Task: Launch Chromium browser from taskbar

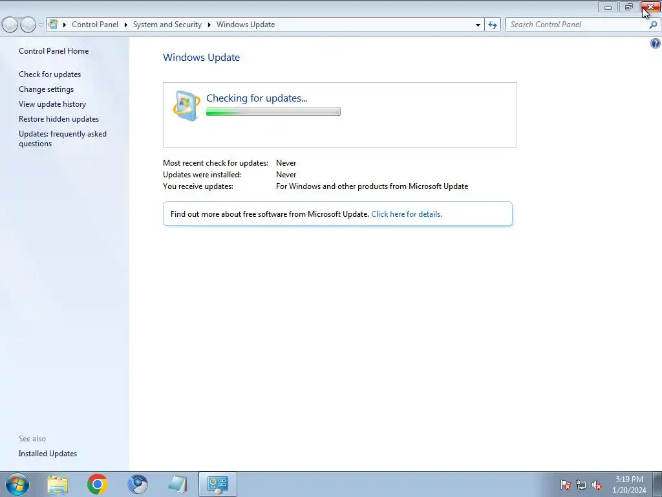Action: [x=138, y=484]
